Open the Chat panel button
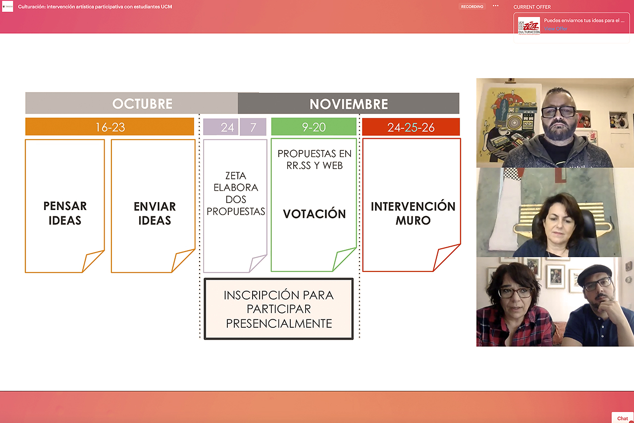 coord(623,418)
